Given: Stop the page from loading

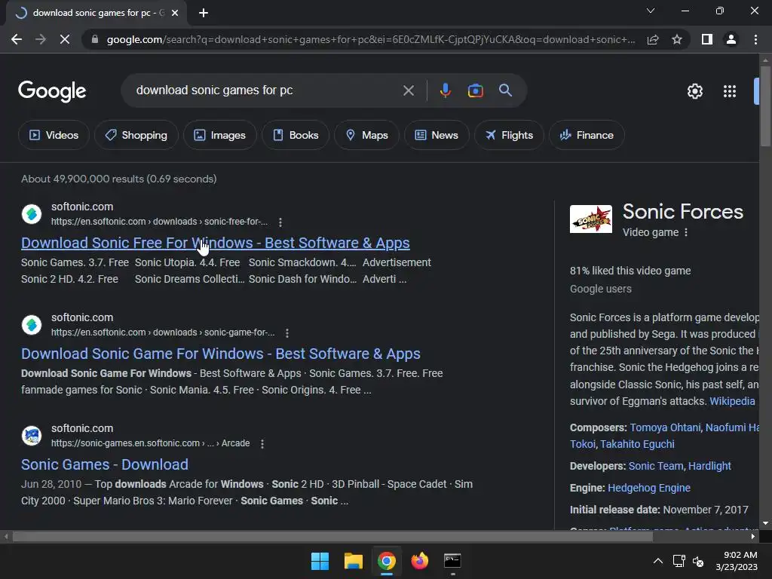Looking at the screenshot, I should pos(65,39).
